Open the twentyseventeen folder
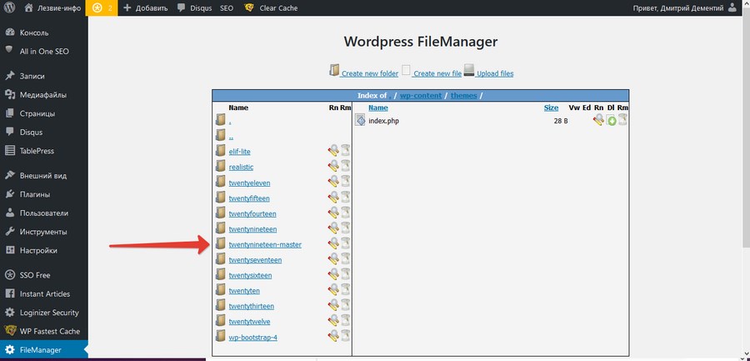The width and height of the screenshot is (750, 361). point(255,260)
